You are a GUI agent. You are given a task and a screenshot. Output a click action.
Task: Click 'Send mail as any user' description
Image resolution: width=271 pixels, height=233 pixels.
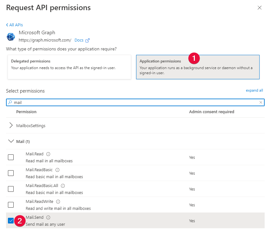[x=45, y=224]
